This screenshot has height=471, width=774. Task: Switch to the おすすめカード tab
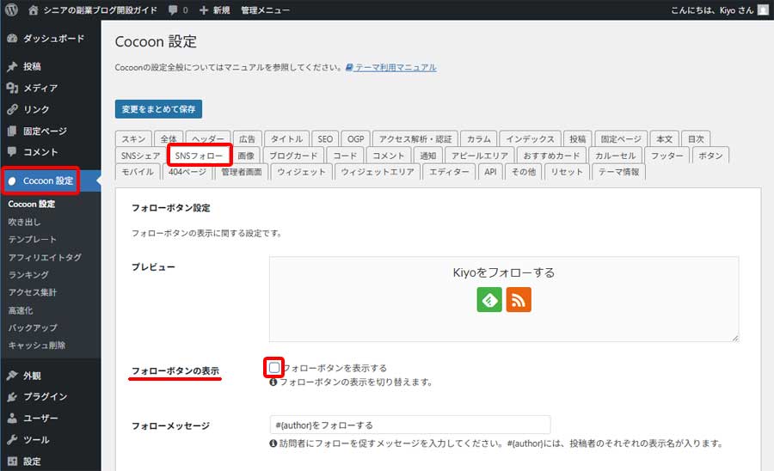(551, 156)
